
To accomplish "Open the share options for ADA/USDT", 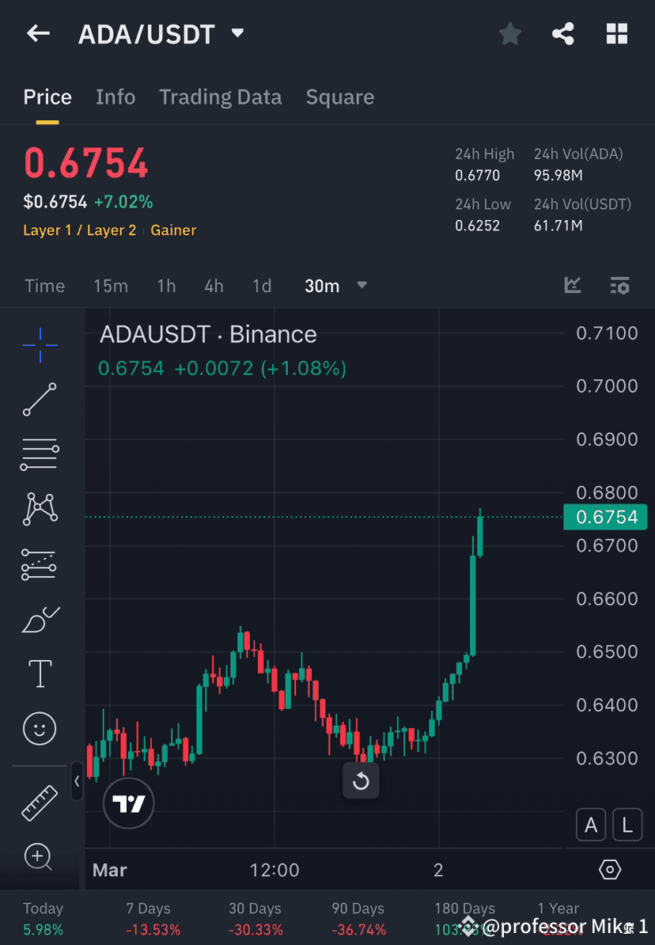I will click(563, 33).
